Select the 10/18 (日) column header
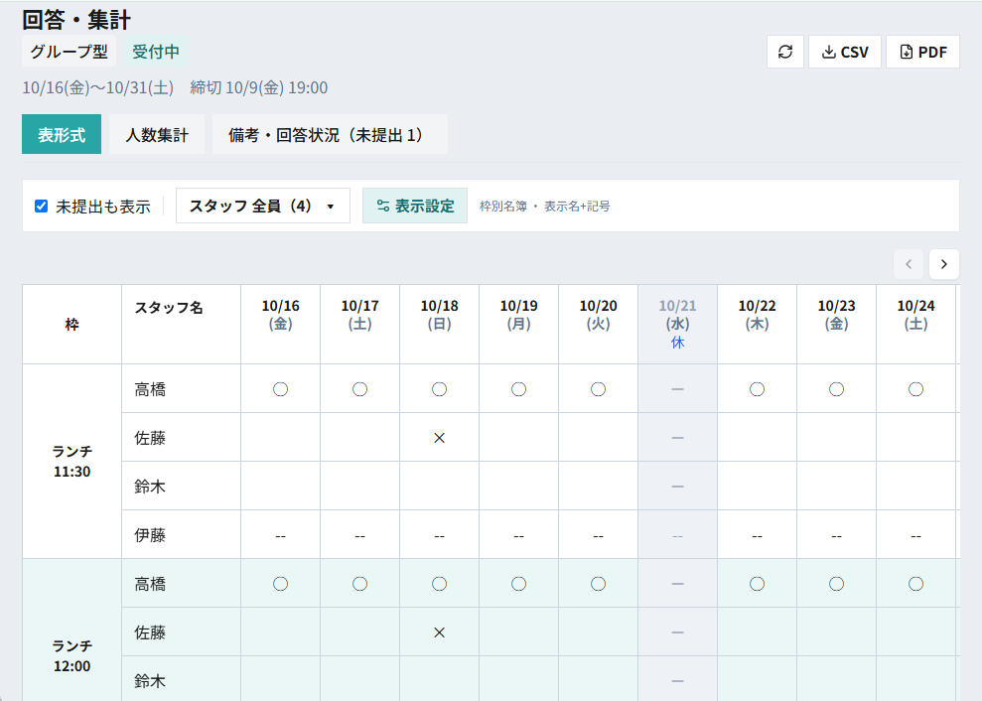This screenshot has width=982, height=701. coord(440,325)
